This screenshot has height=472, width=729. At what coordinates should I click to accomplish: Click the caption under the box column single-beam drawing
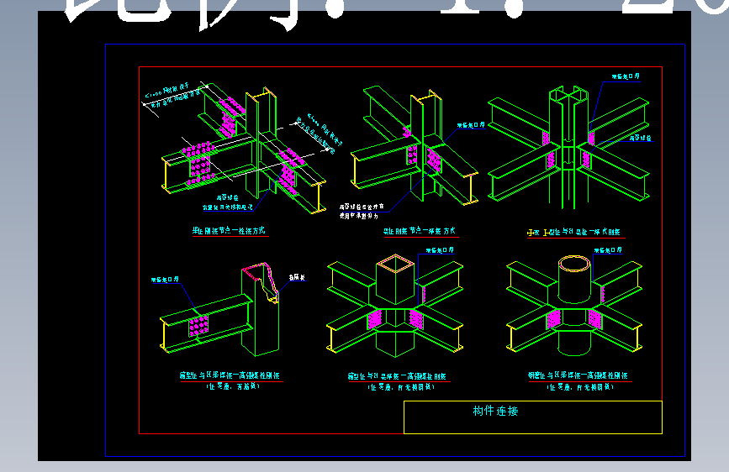point(230,375)
